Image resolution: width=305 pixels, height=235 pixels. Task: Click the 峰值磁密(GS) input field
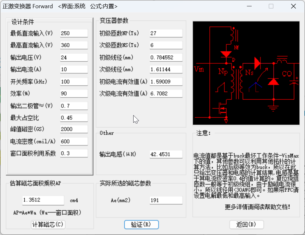(x=74, y=129)
